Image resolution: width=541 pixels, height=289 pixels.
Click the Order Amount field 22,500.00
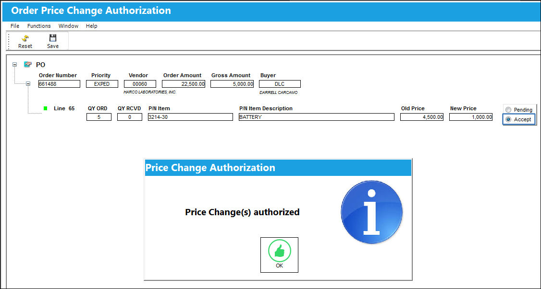tap(184, 84)
